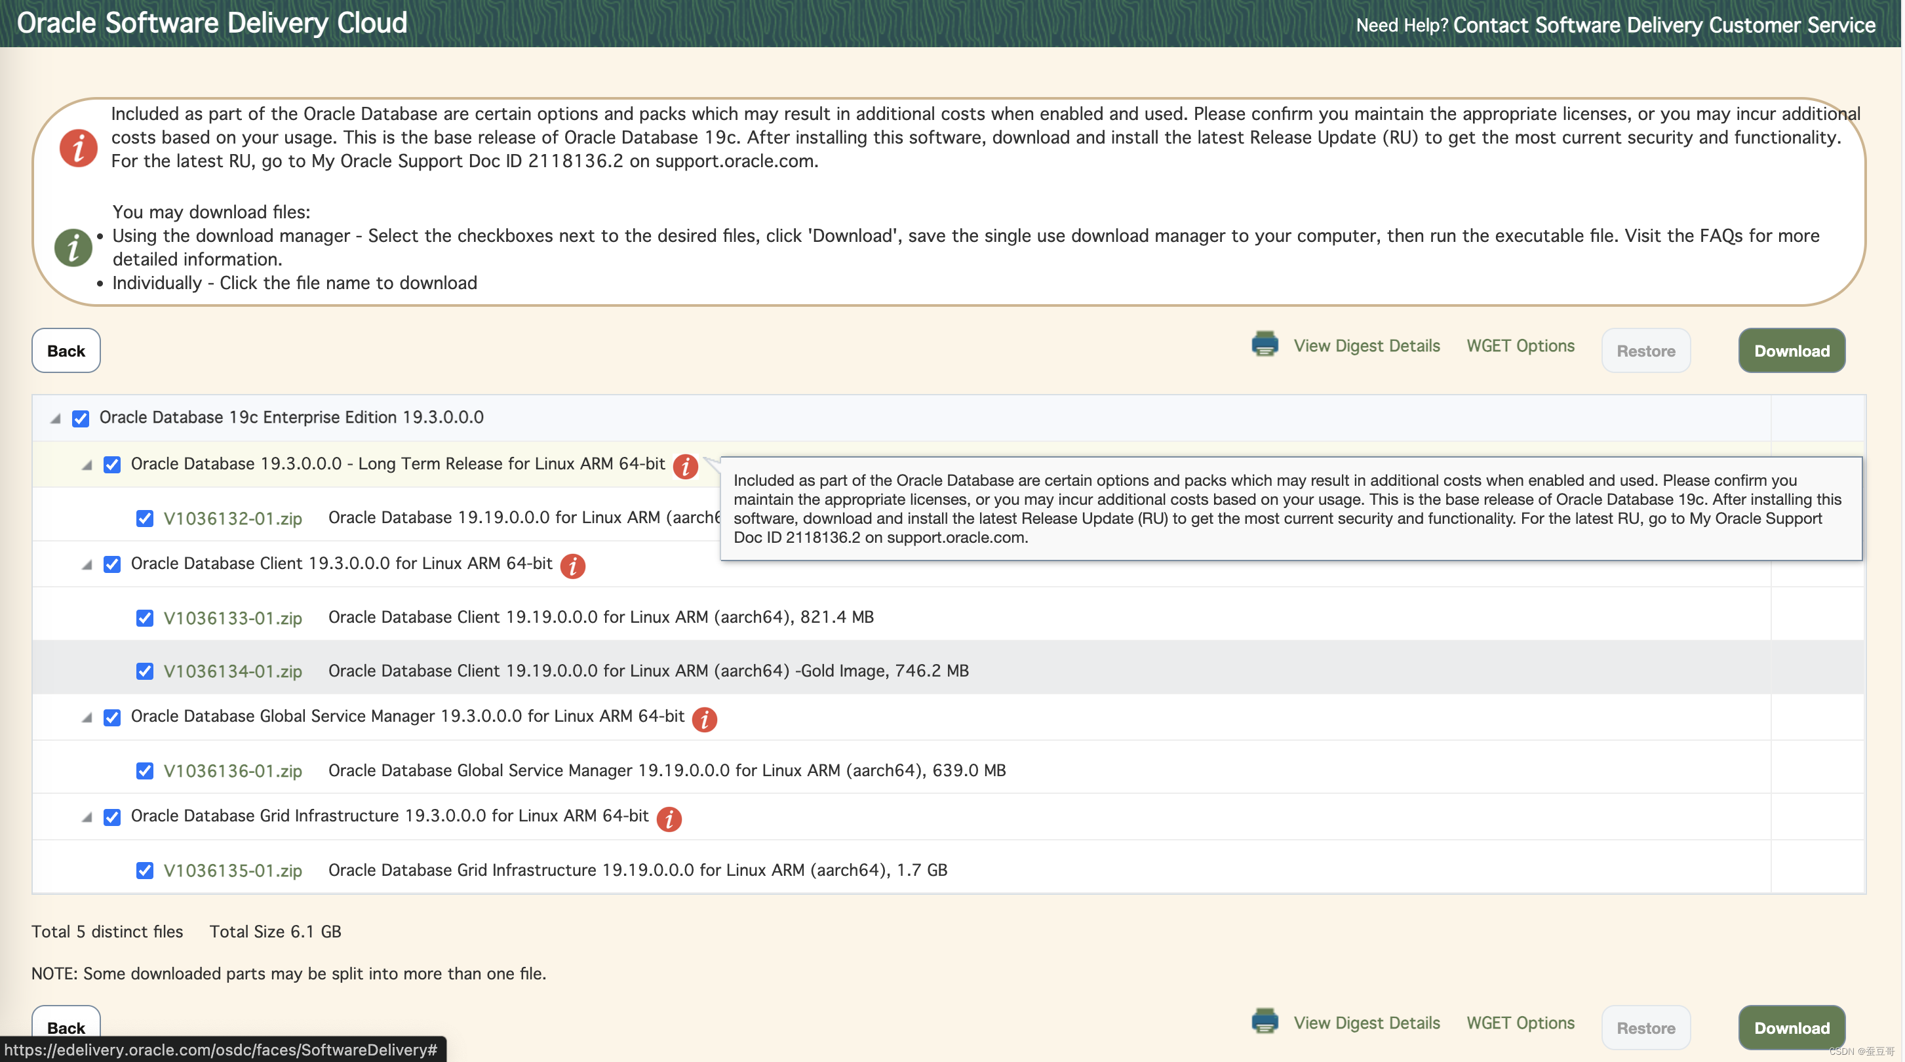Uncheck Oracle Database Client 19.3.0.0.0 checkbox
Screen dimensions: 1905x1062
[x=111, y=564]
